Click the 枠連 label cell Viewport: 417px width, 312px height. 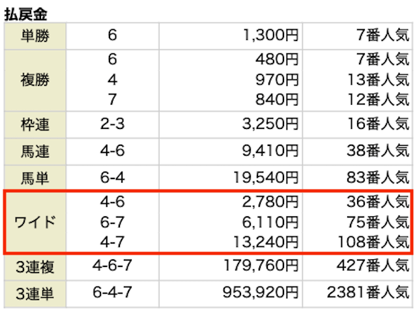[35, 125]
